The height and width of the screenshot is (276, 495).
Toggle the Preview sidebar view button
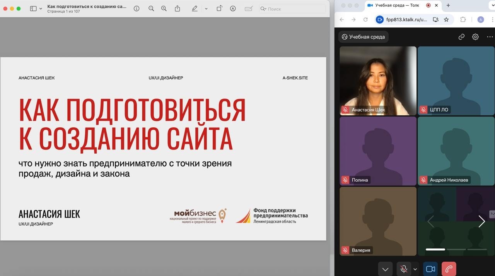coord(33,9)
